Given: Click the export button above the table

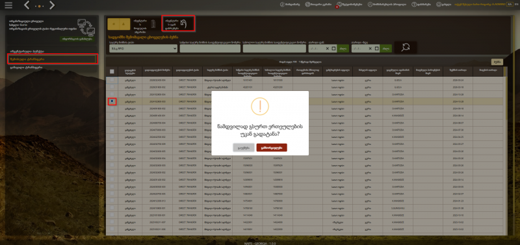Looking at the screenshot, I should (497, 62).
